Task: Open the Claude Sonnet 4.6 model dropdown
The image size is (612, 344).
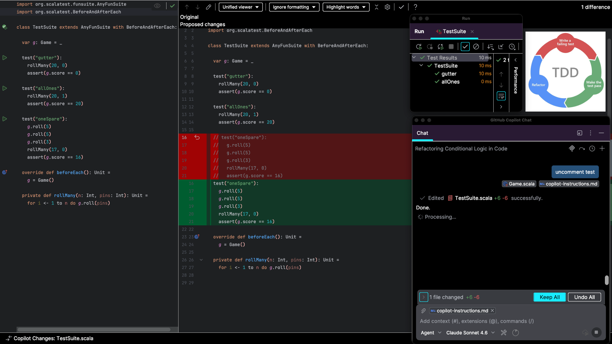Action: [x=470, y=332]
